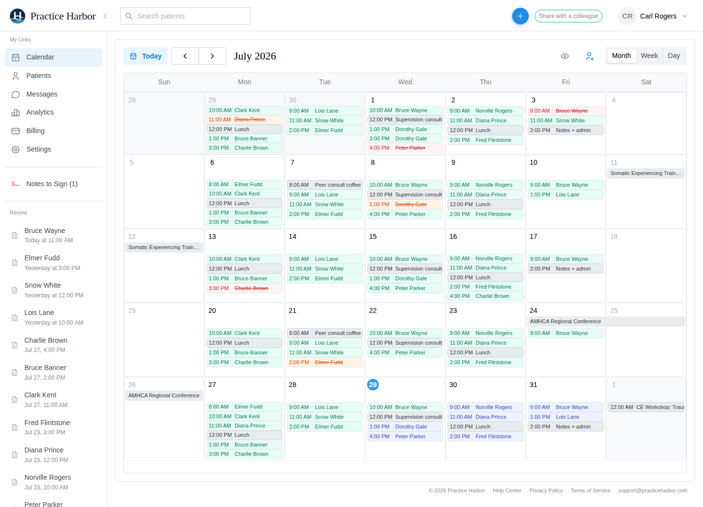Click the Settings gear icon
Viewport: 703px width, 507px height.
tap(16, 150)
